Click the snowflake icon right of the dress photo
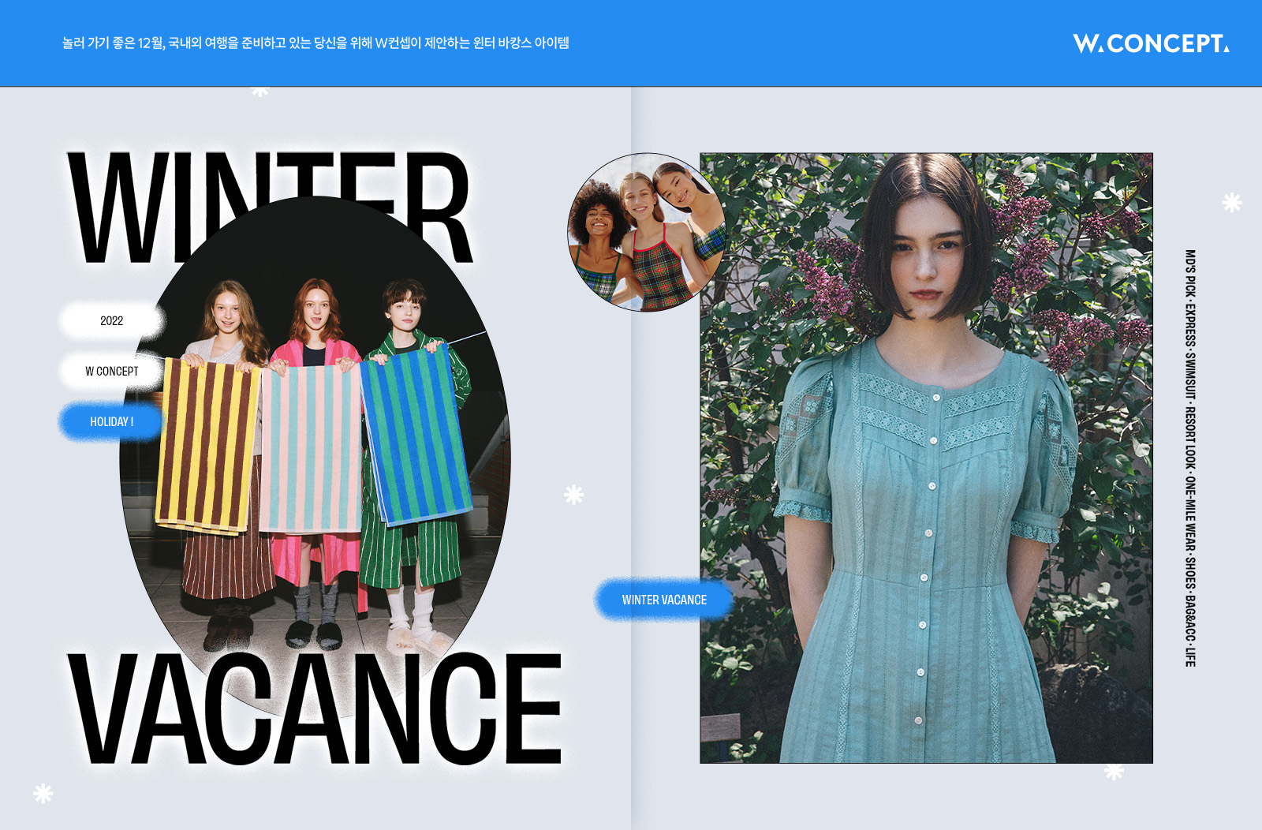The image size is (1262, 830). pos(1231,203)
